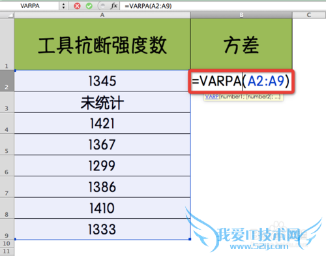Click editing cell B2 with =VARPA(A2:A9)
This screenshot has width=326, height=256.
coord(241,81)
